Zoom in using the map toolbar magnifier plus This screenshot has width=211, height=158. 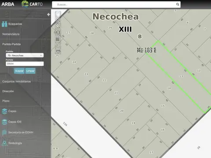tap(58, 20)
